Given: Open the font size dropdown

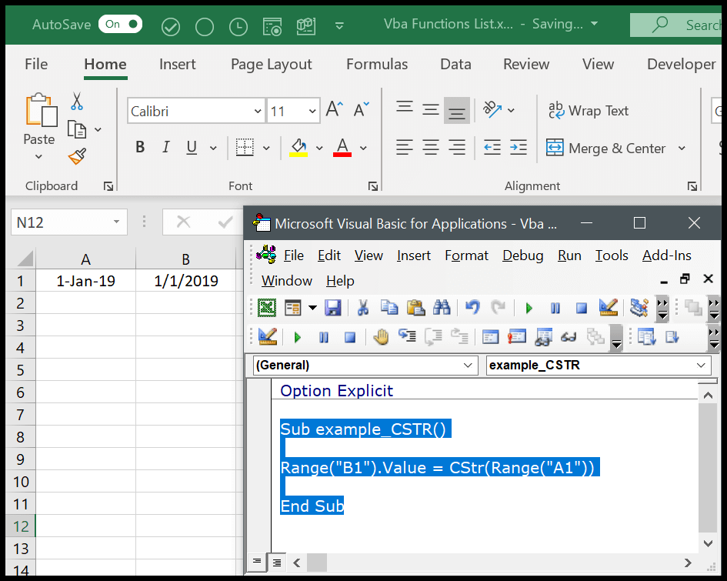Looking at the screenshot, I should (311, 110).
